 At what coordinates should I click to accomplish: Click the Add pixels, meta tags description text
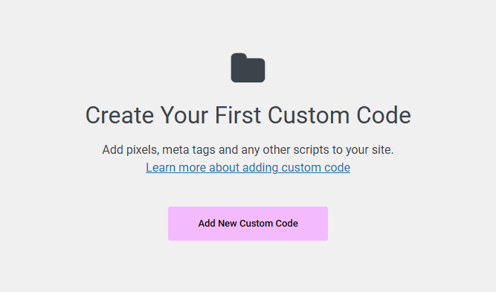click(248, 150)
